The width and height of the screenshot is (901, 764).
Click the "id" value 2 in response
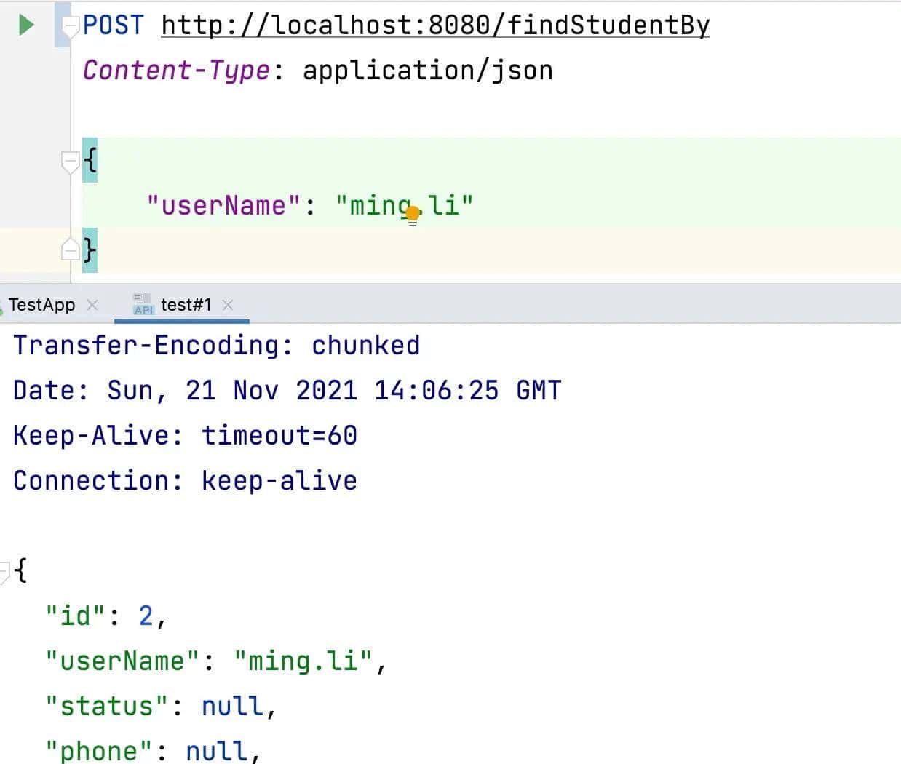[x=146, y=616]
